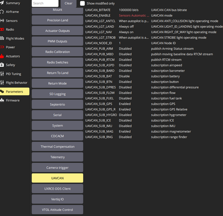Open the Power battery icon
Viewport: 223px width, 216px height.
click(2, 47)
